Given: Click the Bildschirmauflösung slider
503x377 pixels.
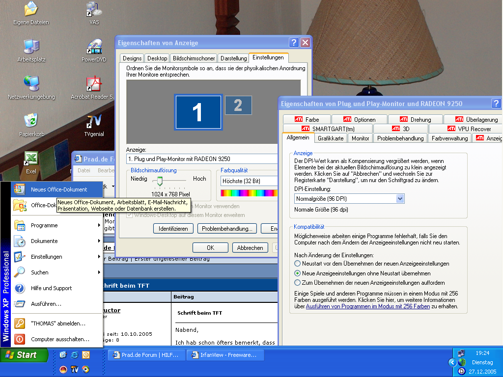Looking at the screenshot, I should (159, 181).
